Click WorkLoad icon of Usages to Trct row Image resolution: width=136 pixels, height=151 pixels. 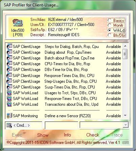point(9,93)
